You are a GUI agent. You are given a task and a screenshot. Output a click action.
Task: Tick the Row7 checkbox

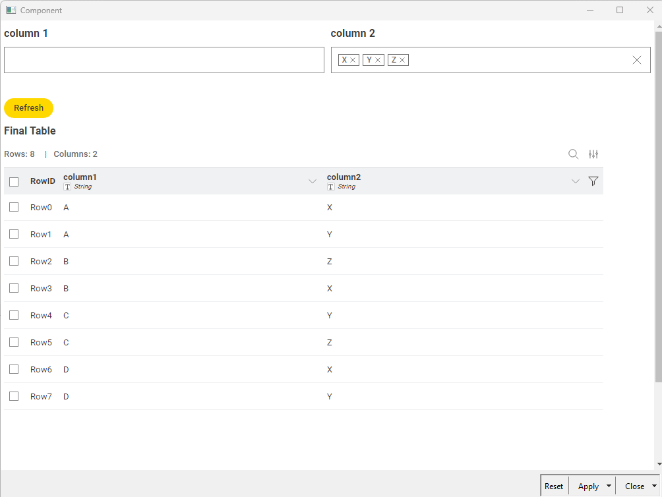click(14, 396)
